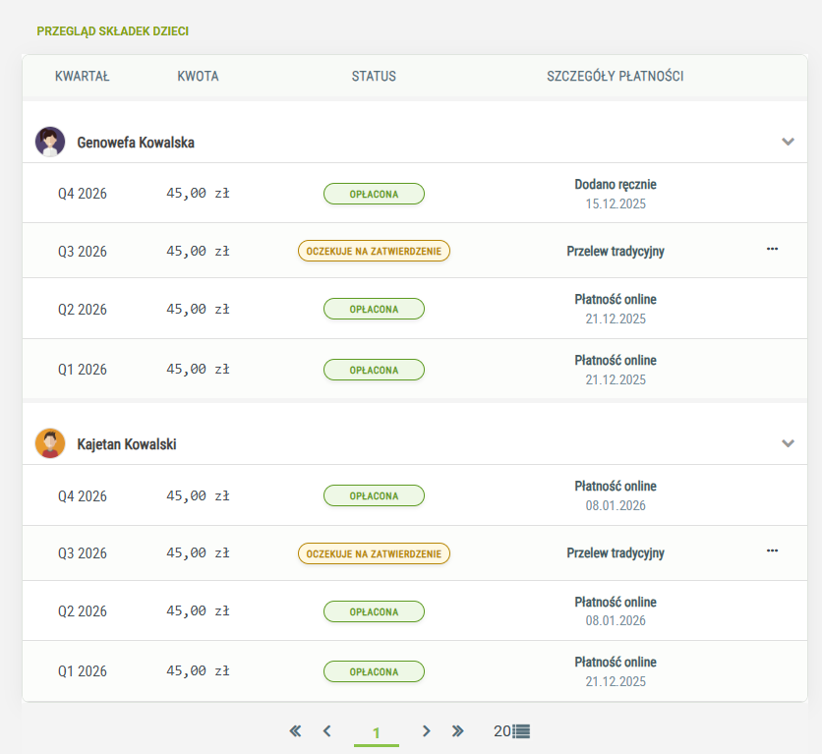Click Kajetan's Oczekuje na zatwierdzenie badge

coord(374,553)
